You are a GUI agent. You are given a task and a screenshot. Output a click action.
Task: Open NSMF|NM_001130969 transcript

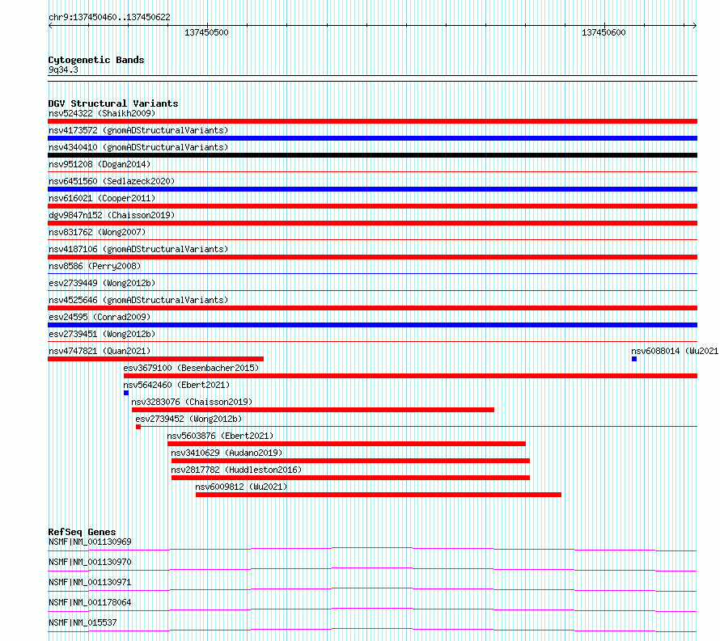90,542
